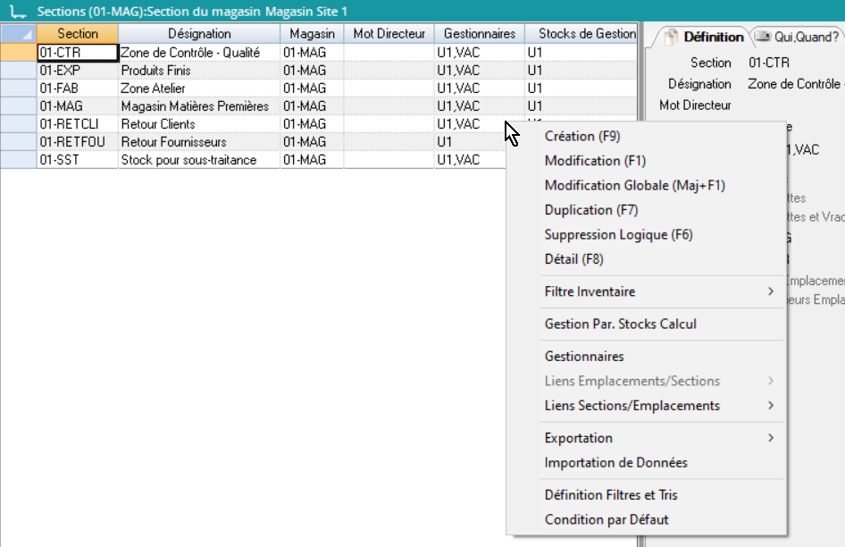Click the Magasin column header
Viewport: 845px width, 547px height.
(x=312, y=34)
